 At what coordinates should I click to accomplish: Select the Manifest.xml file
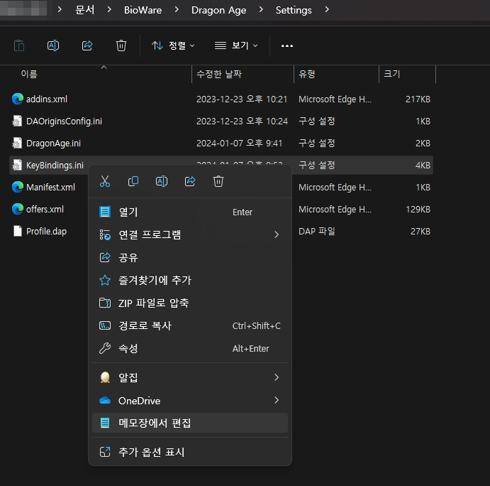(x=50, y=188)
